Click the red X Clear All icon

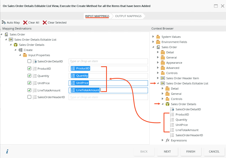25,23
